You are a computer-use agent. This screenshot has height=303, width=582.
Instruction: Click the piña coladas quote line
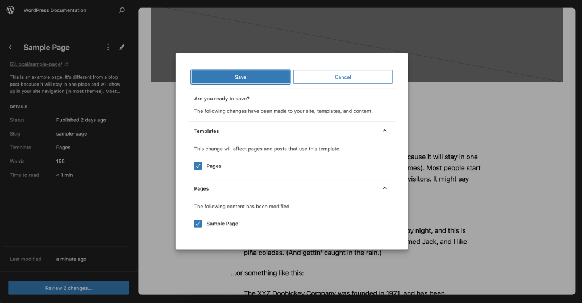point(313,253)
